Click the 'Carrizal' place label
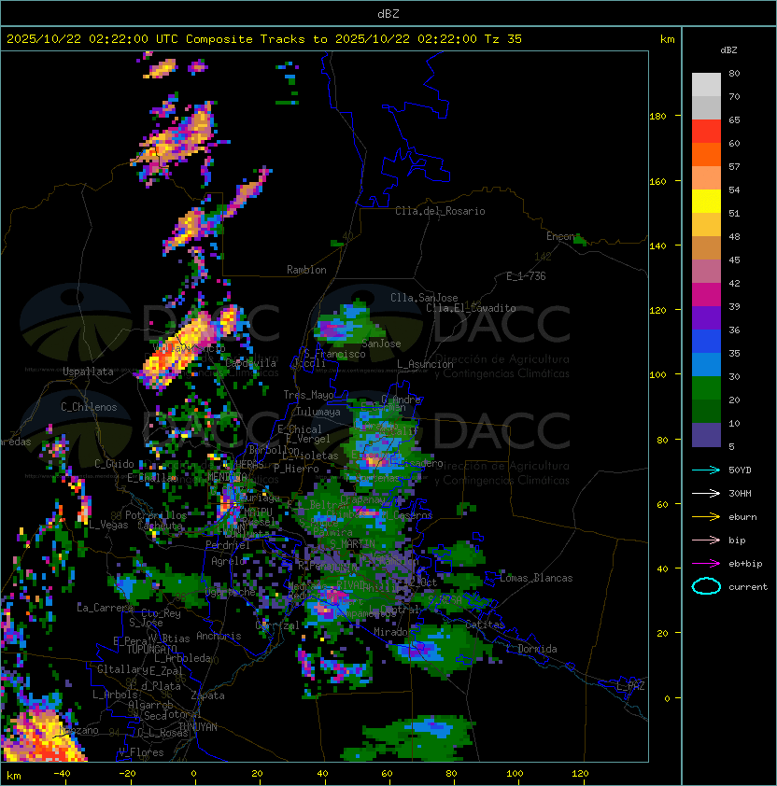Image resolution: width=777 pixels, height=786 pixels. [277, 625]
